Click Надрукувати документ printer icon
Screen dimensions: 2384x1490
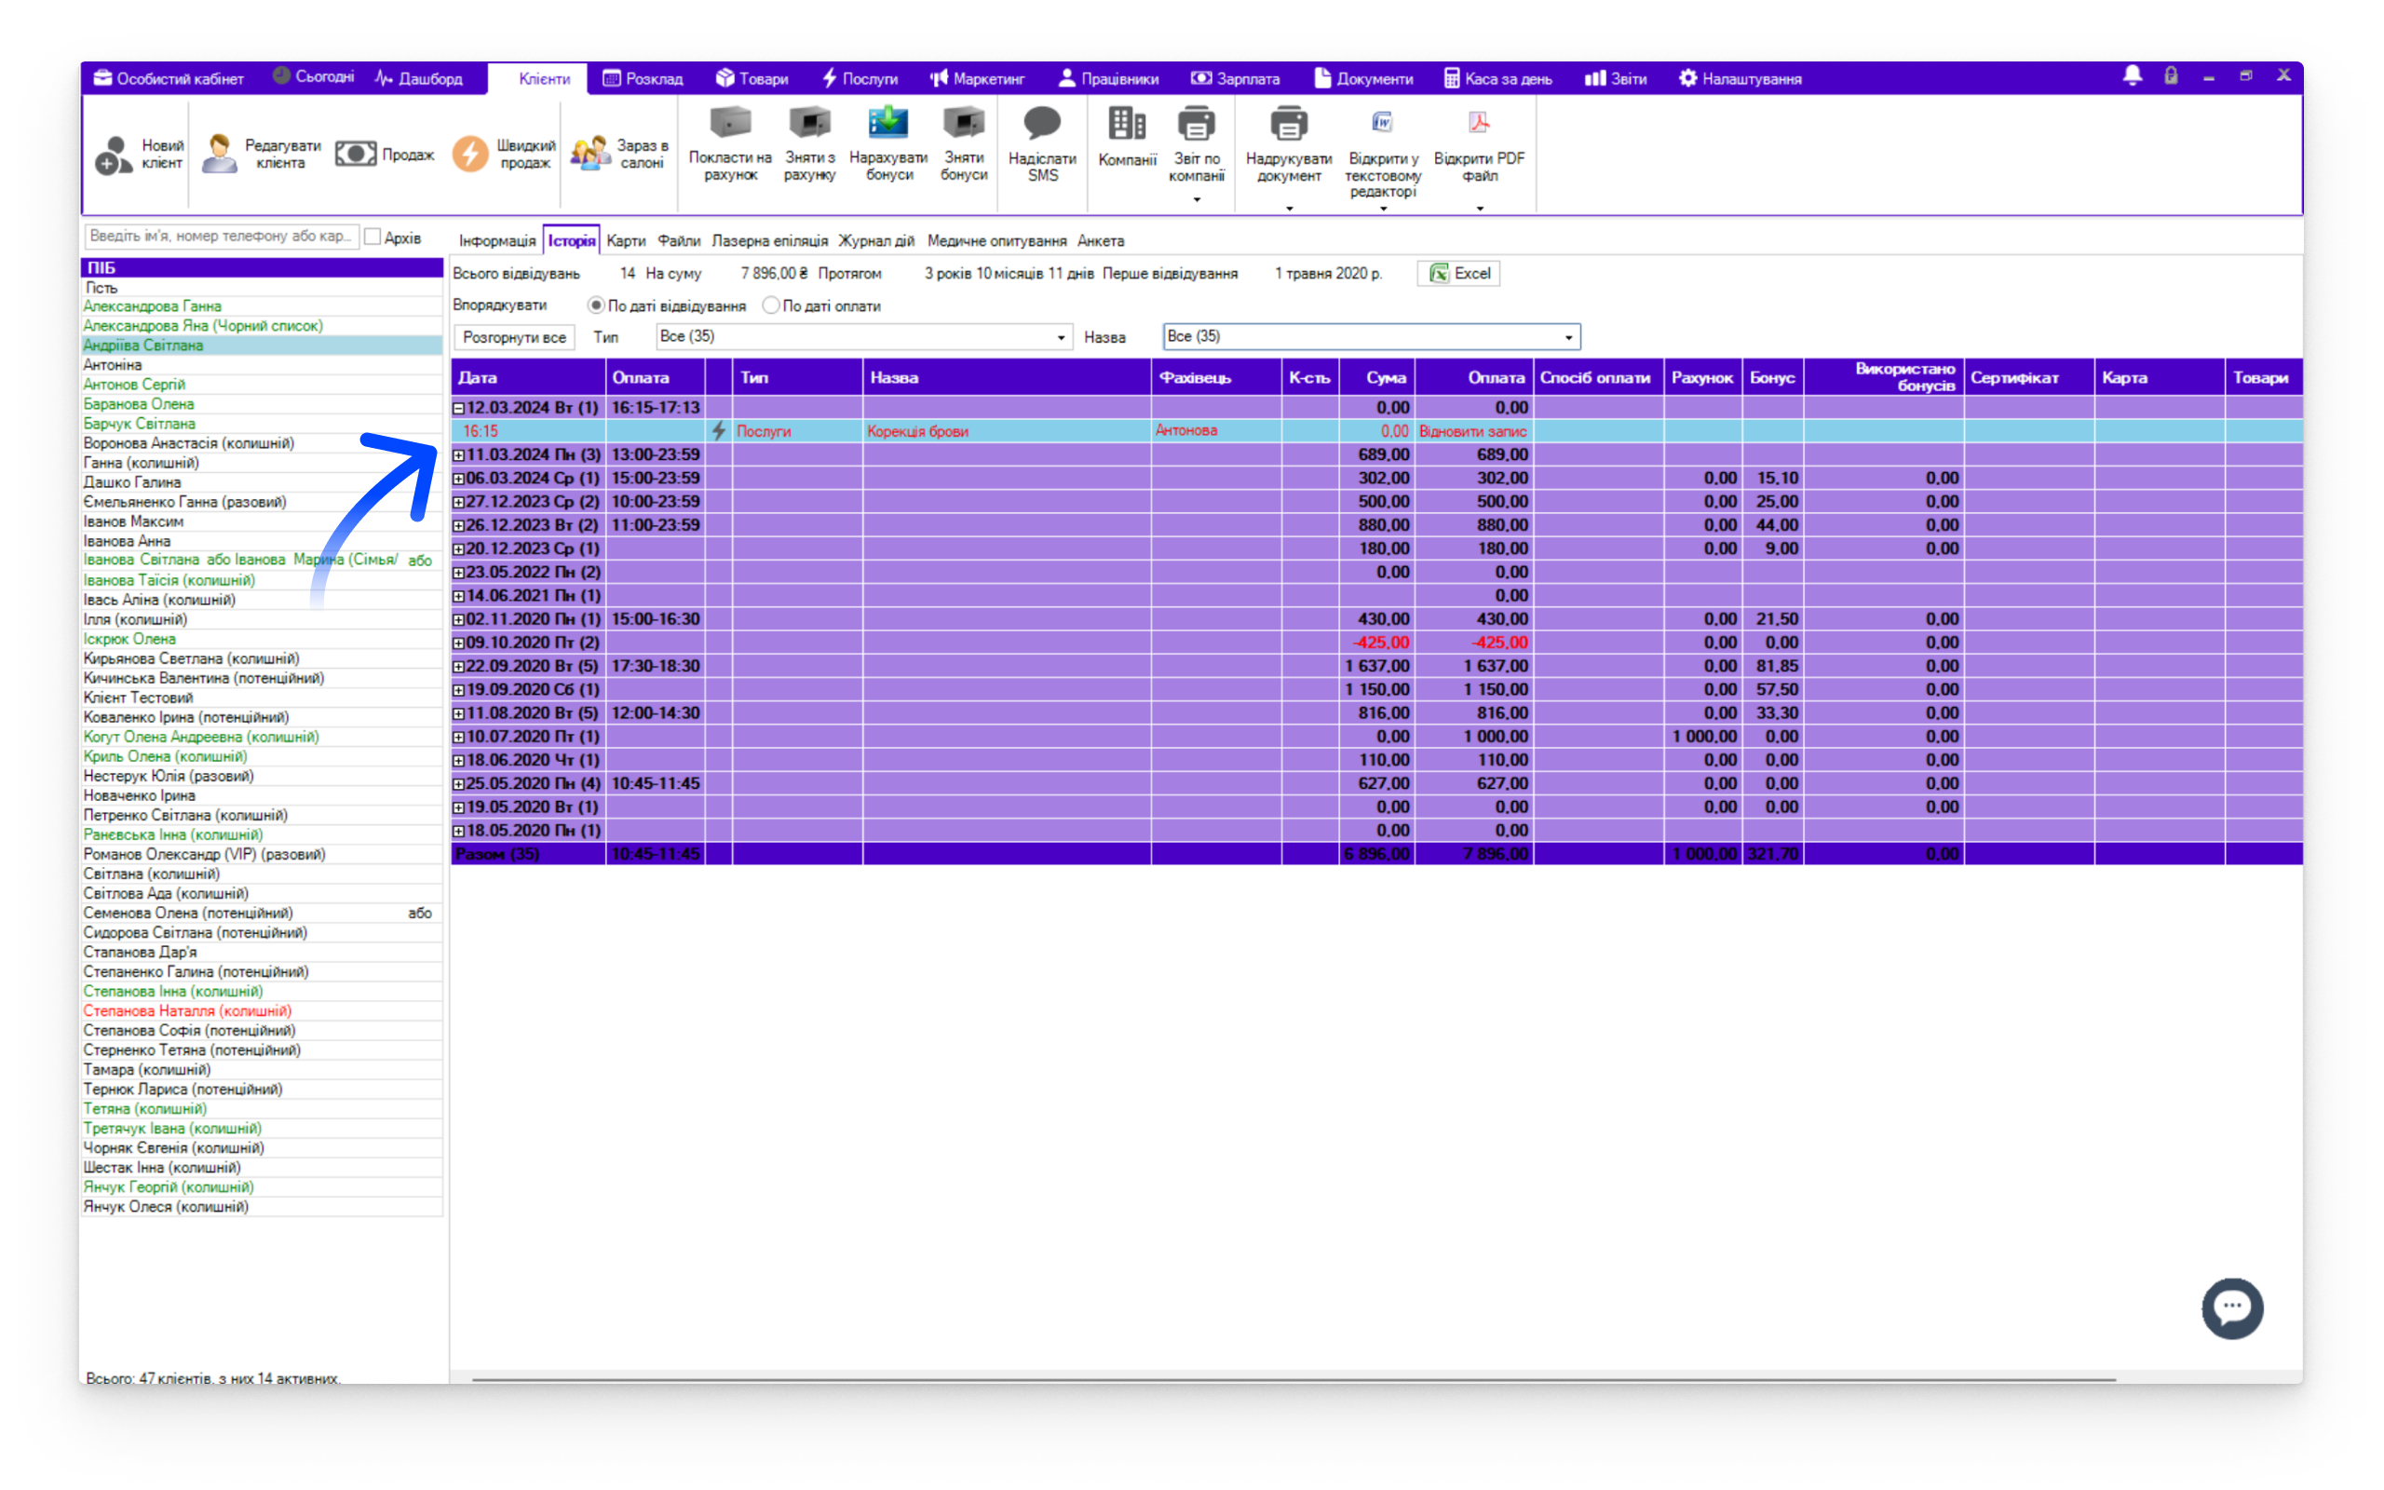click(1289, 123)
